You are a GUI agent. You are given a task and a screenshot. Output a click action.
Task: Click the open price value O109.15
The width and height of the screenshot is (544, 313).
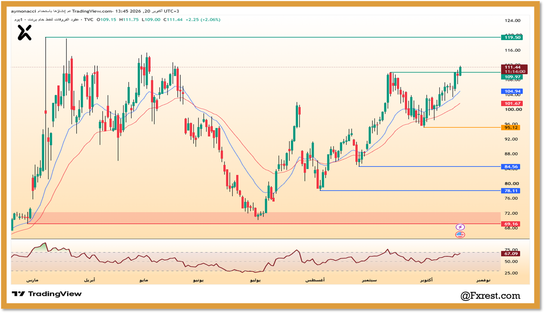(x=106, y=20)
